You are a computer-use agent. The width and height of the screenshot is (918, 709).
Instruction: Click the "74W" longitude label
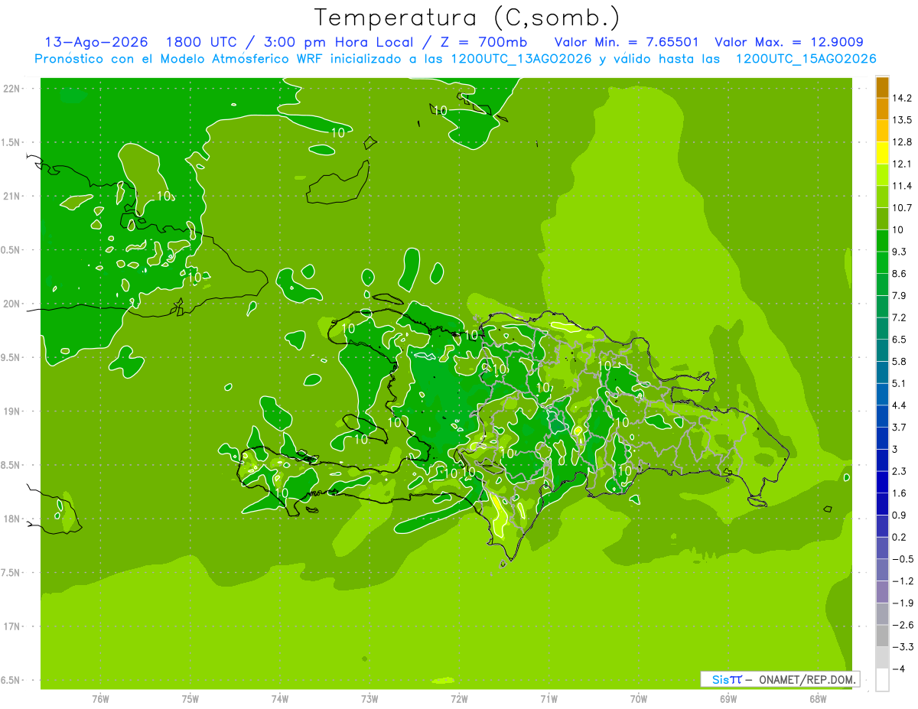coord(279,699)
